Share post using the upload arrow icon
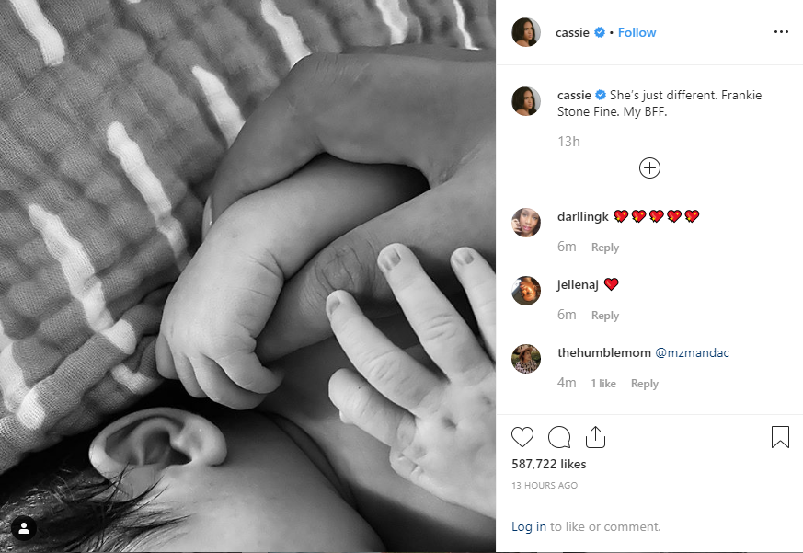Screen dimensions: 803x553 pos(595,437)
